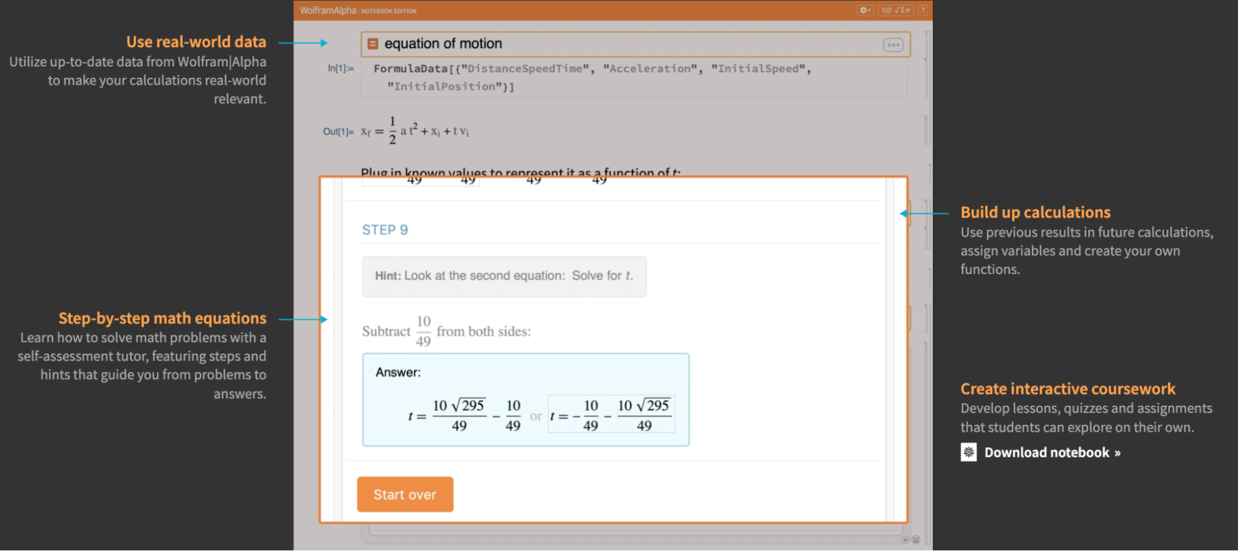The width and height of the screenshot is (1238, 551).
Task: Click the In[1] cell label
Action: [341, 68]
